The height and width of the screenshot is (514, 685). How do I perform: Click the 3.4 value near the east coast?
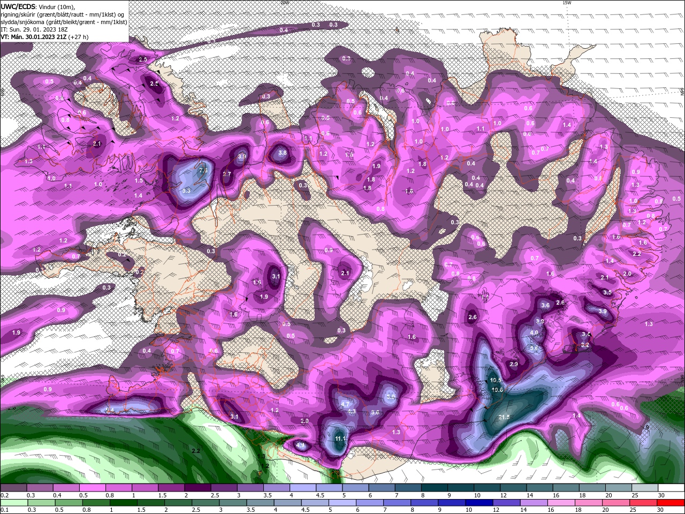coord(586,334)
